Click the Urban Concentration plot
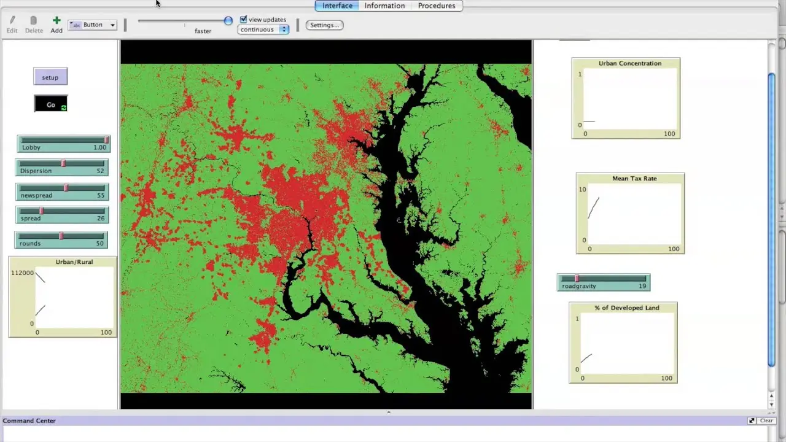Viewport: 786px width, 442px height. 626,98
